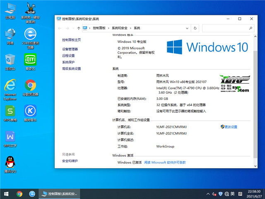Open Remote settings link
Screen dimensions: 265x199
click(x=68, y=56)
